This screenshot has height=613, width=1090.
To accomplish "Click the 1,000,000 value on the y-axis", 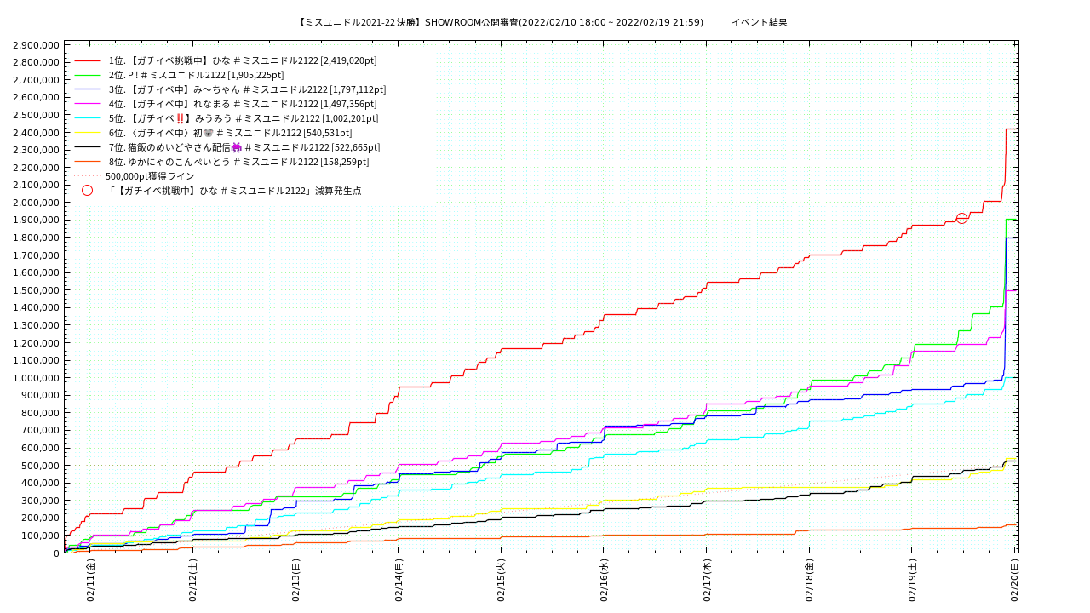I will pos(36,378).
